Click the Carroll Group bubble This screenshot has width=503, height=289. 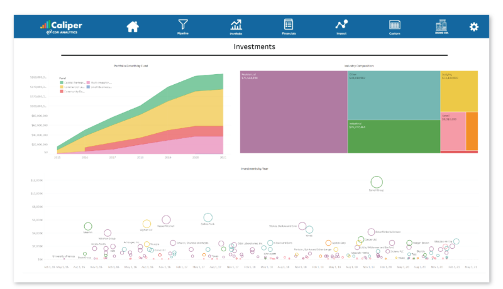[x=377, y=182]
